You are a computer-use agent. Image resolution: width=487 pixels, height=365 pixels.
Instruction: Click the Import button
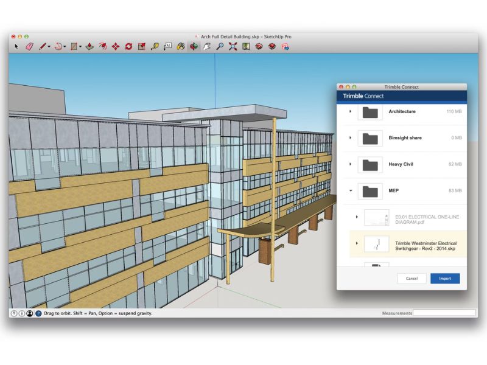tap(445, 279)
